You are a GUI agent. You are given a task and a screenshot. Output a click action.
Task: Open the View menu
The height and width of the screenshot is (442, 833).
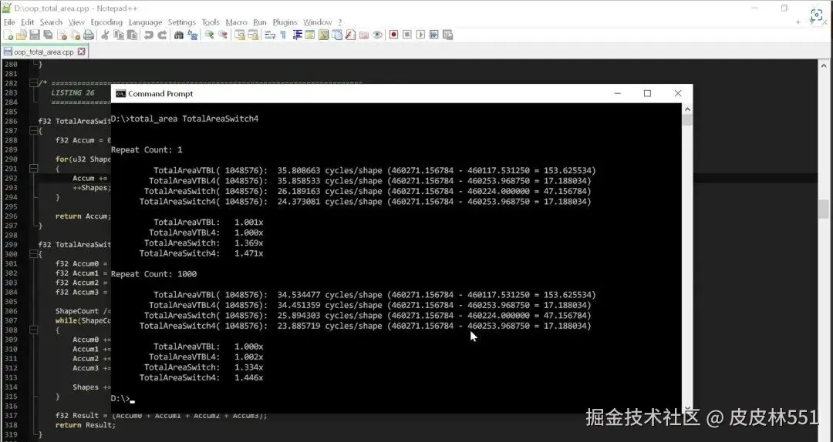click(76, 22)
